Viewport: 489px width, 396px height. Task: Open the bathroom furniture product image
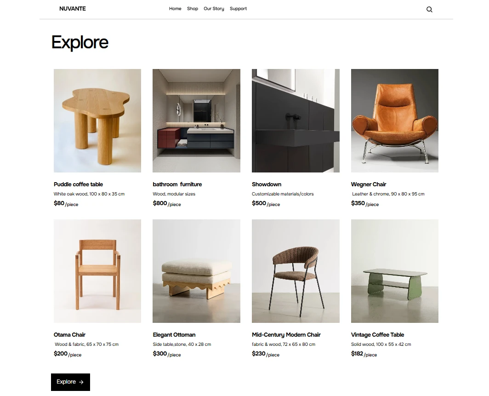[197, 121]
